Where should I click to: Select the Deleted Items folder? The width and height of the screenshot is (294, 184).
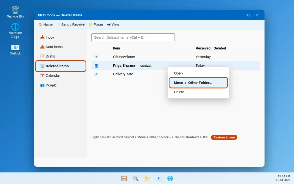61,66
